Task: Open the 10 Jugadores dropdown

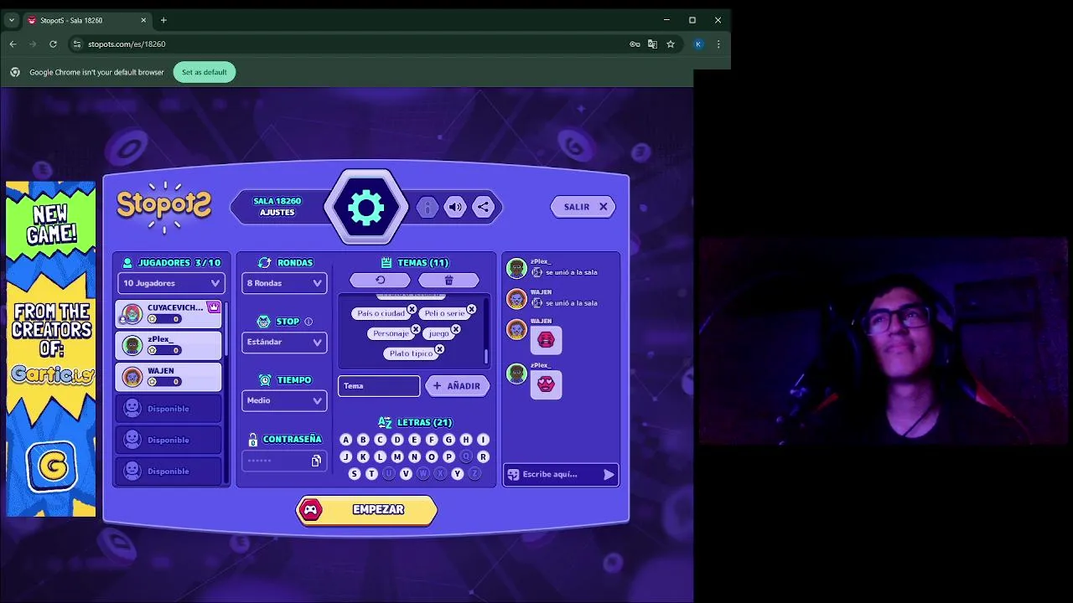Action: point(170,283)
